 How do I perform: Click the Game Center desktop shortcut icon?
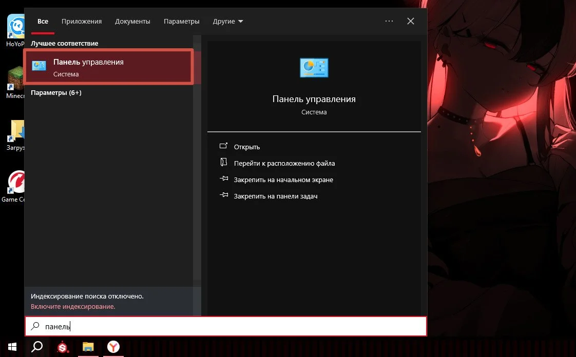[16, 182]
